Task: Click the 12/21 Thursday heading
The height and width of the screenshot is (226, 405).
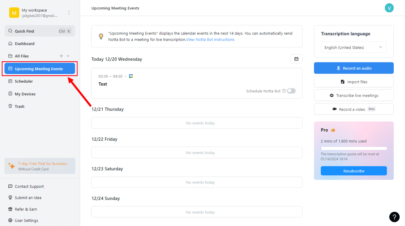Action: pos(108,109)
